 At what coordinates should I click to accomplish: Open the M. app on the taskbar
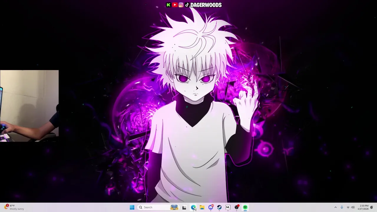pos(228,207)
